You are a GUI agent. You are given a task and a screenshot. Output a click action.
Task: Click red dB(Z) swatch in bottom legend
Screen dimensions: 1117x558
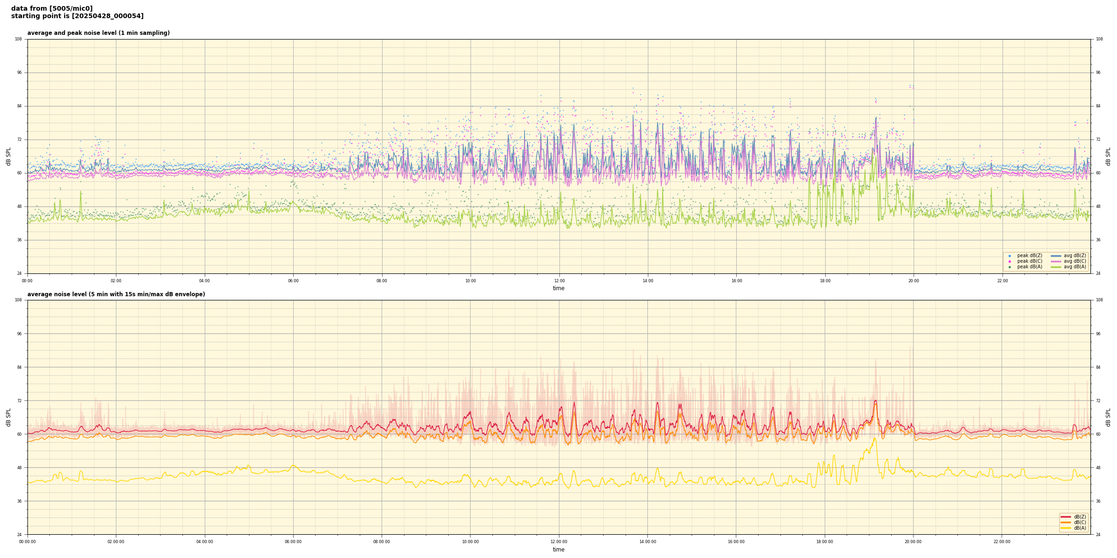pos(1065,517)
